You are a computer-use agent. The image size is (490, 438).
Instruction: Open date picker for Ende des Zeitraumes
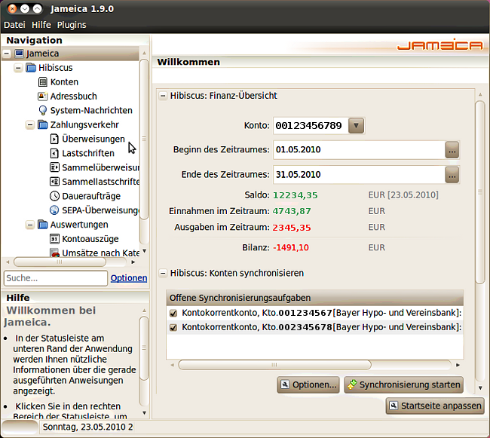452,175
